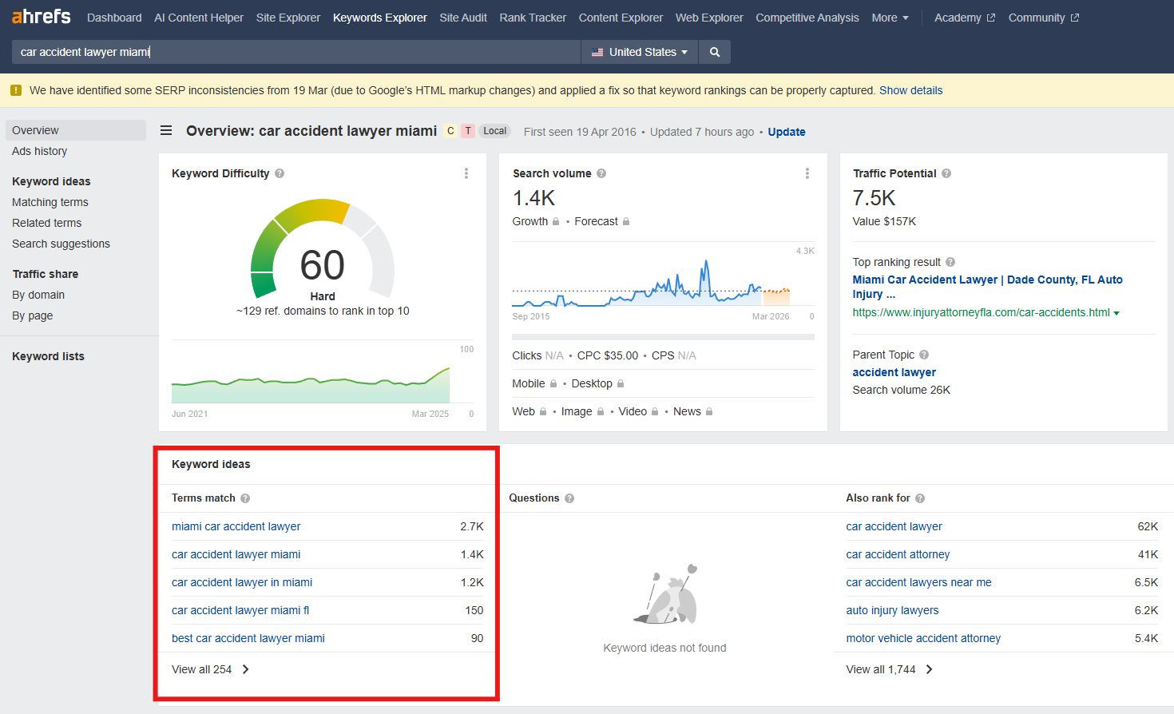Click the lock icon beside News
Viewport: 1174px width, 714px height.
(709, 411)
